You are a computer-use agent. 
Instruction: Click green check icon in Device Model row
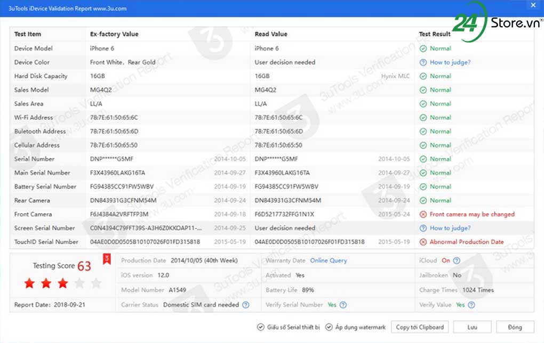click(423, 48)
